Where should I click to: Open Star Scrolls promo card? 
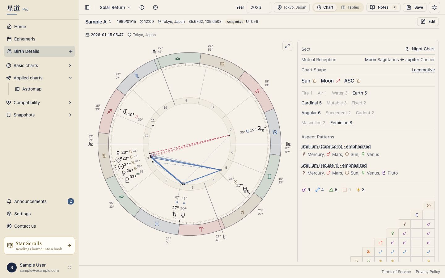tap(39, 246)
